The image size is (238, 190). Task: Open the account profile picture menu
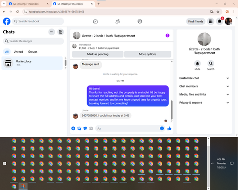[228, 21]
